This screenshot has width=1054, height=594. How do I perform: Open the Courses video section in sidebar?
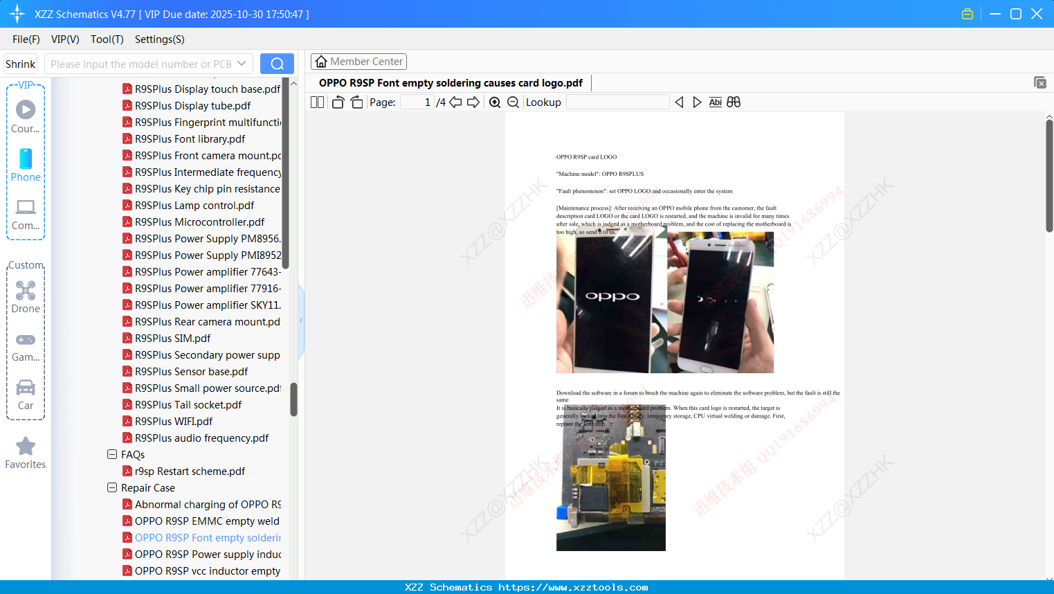[26, 116]
